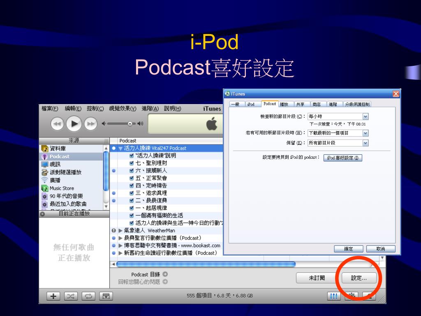Open the 視覺效果(V) menu
The height and width of the screenshot is (316, 421).
click(x=123, y=109)
